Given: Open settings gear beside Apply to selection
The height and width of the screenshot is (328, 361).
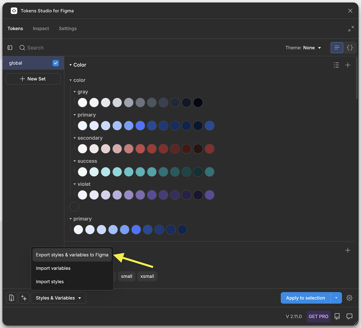Looking at the screenshot, I should 349,298.
